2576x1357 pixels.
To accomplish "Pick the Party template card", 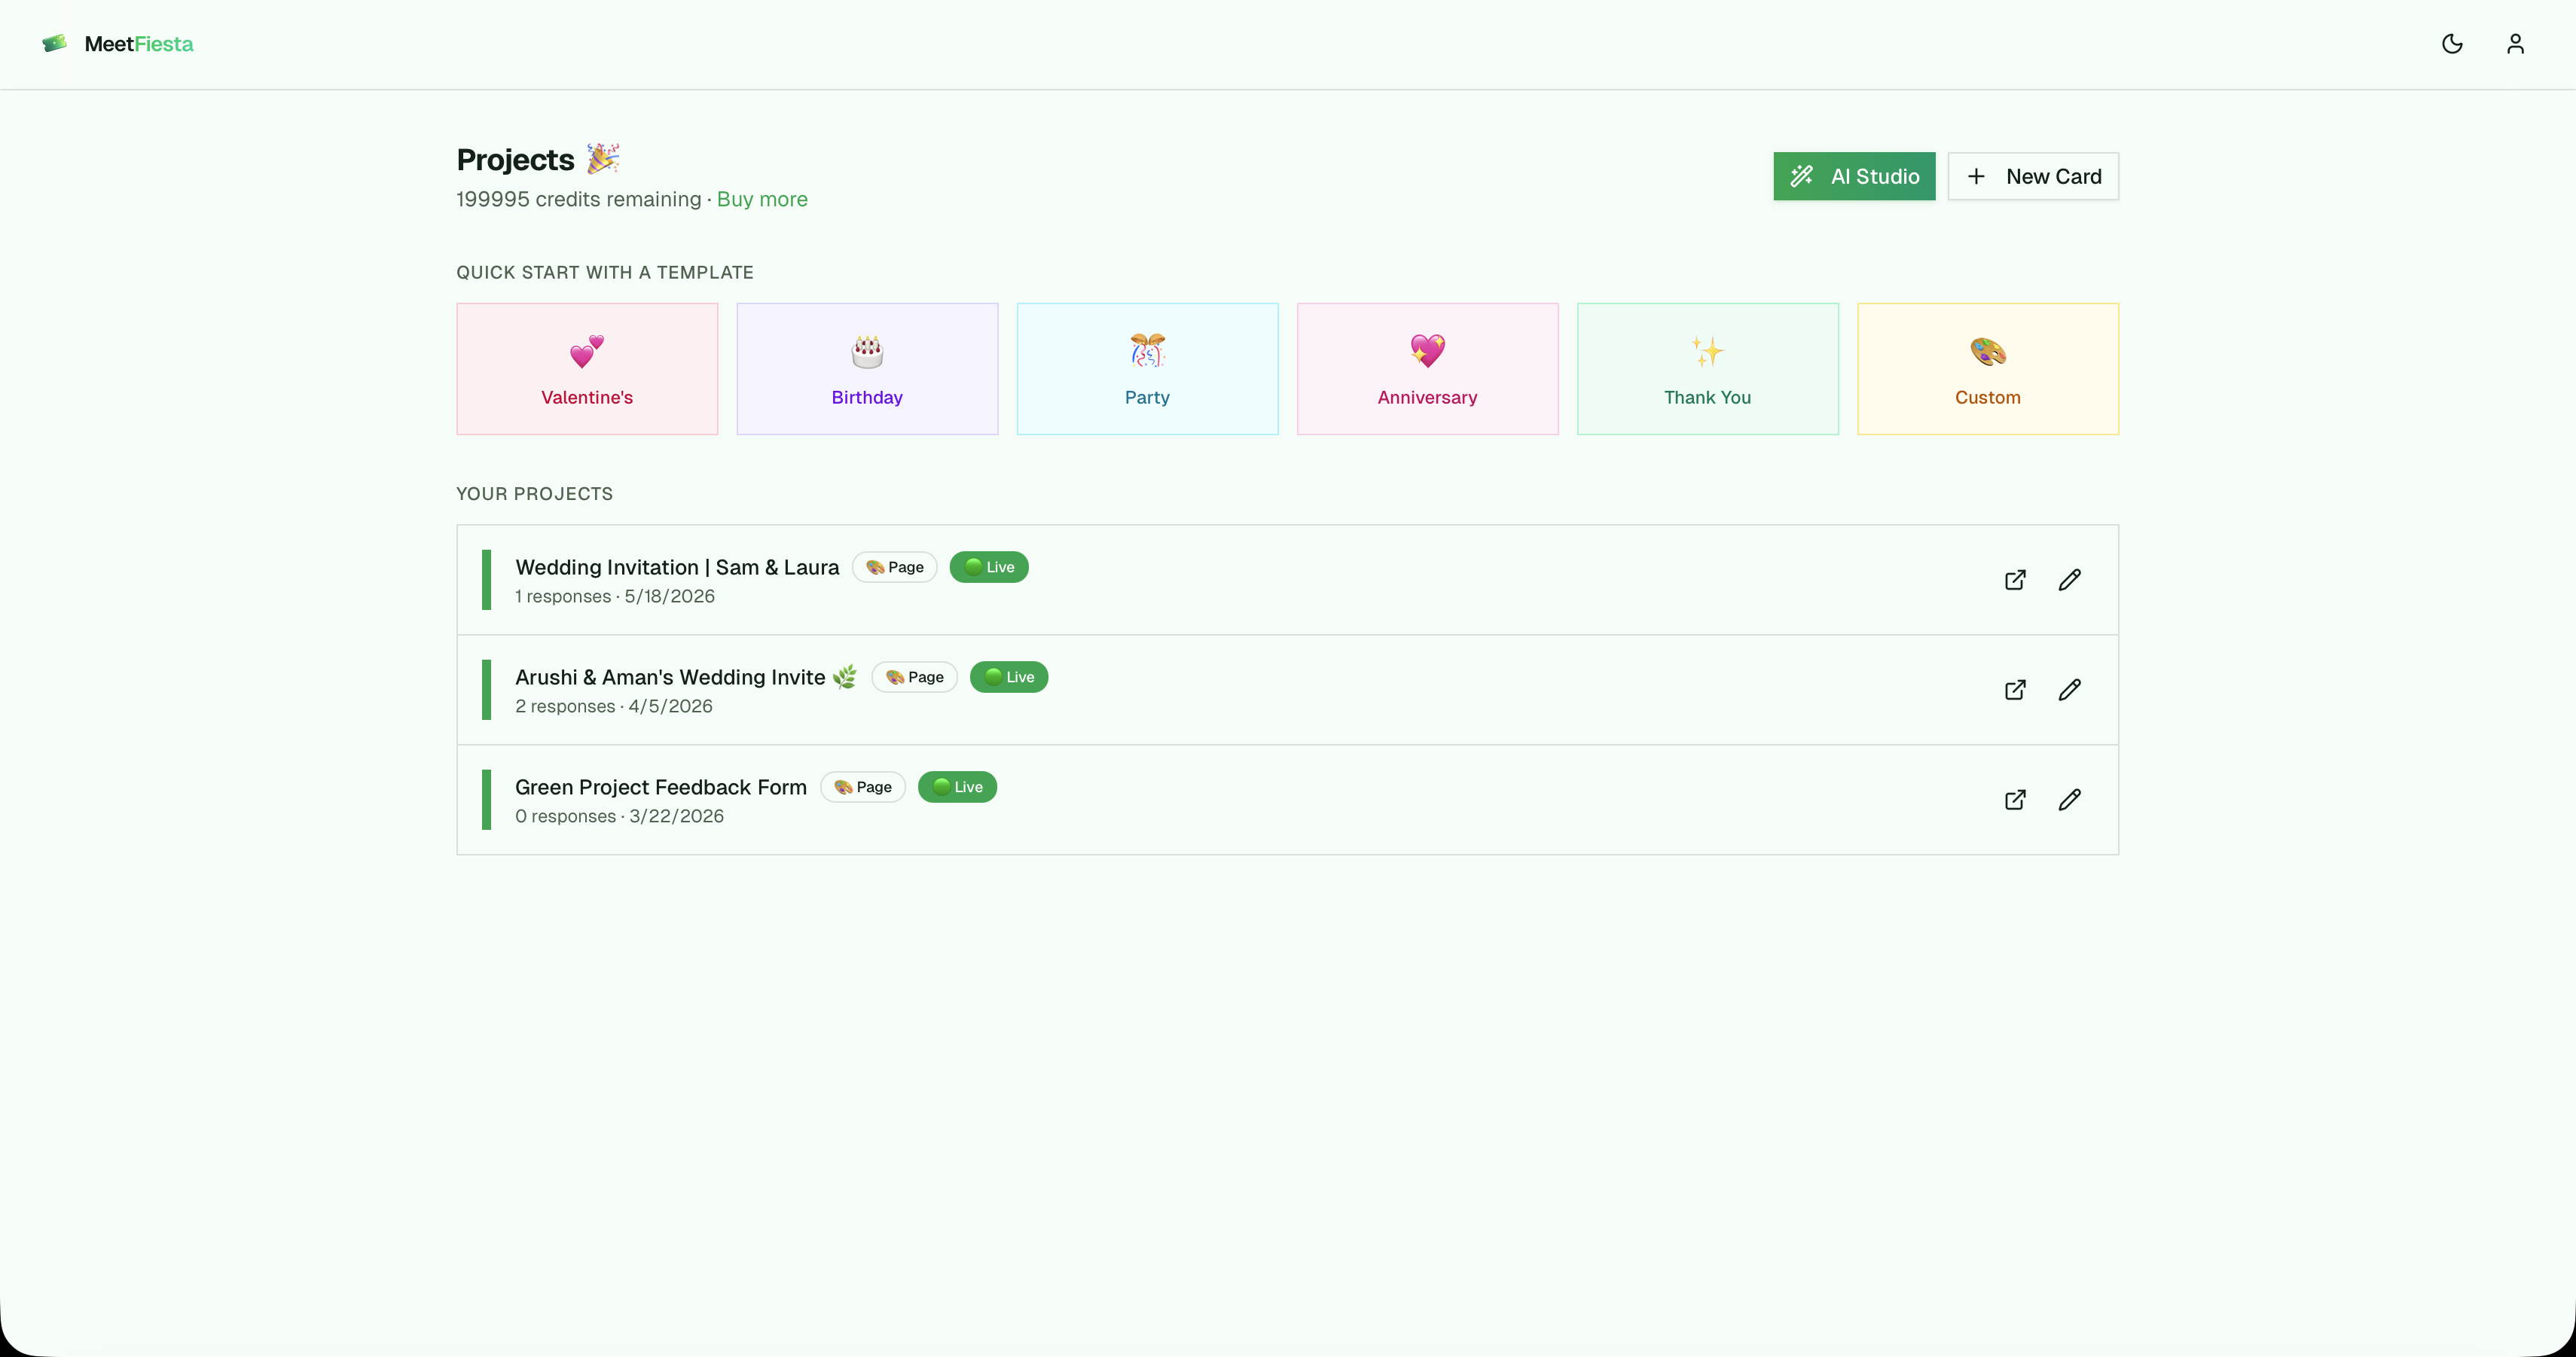I will click(x=1147, y=369).
